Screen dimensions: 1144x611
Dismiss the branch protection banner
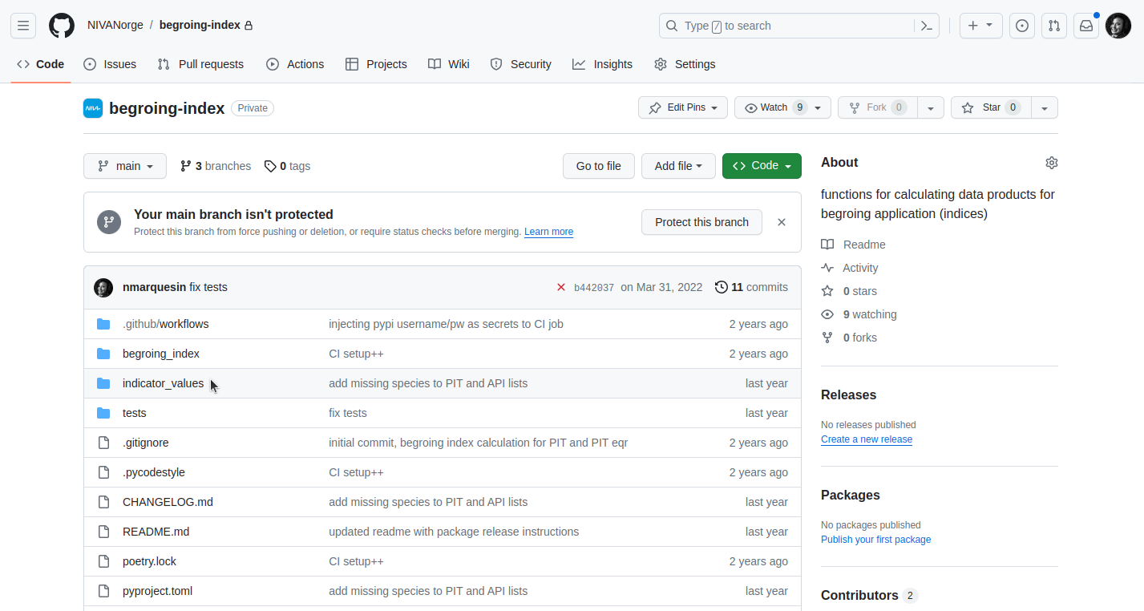tap(782, 222)
